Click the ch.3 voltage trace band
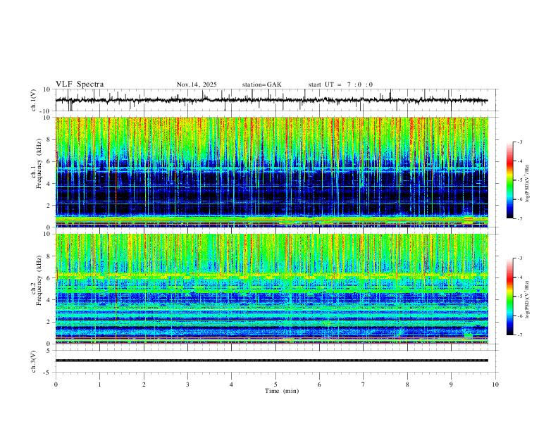 point(271,361)
